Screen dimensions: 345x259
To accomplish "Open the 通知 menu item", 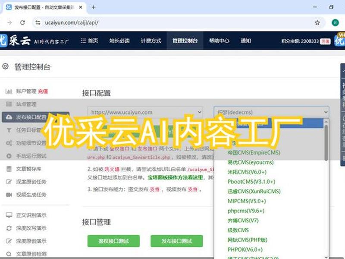I will 246,41.
